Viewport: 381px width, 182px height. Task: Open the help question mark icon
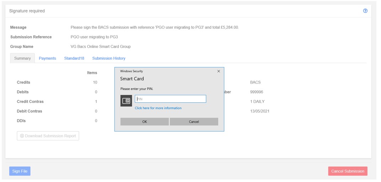[x=365, y=11]
